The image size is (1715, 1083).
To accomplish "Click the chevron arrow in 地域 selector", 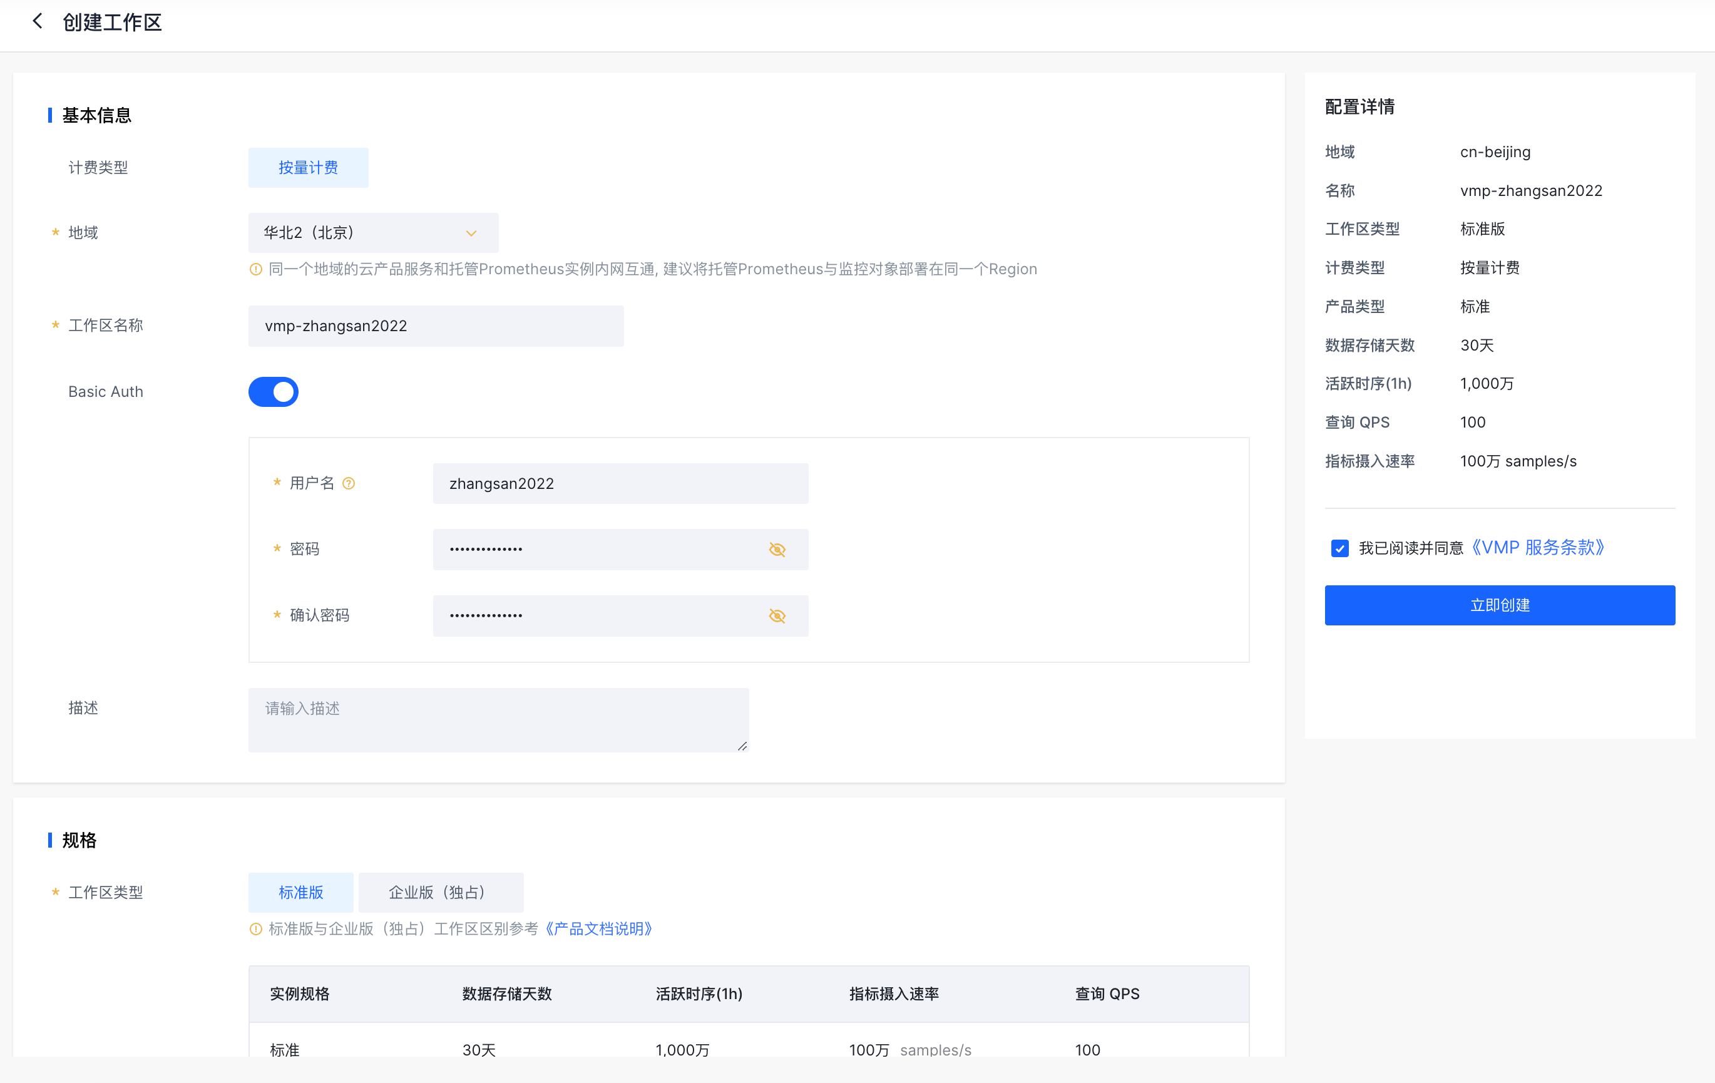I will pyautogui.click(x=471, y=233).
